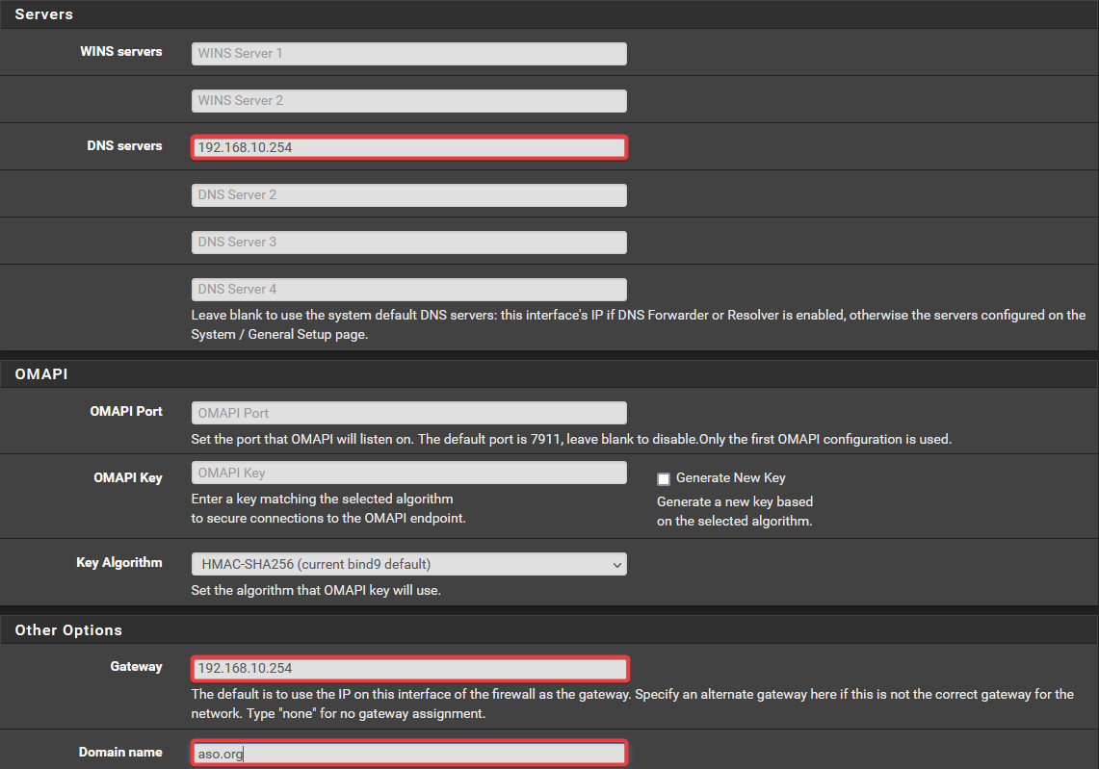
Task: Select the Other Options section header
Action: coord(68,630)
